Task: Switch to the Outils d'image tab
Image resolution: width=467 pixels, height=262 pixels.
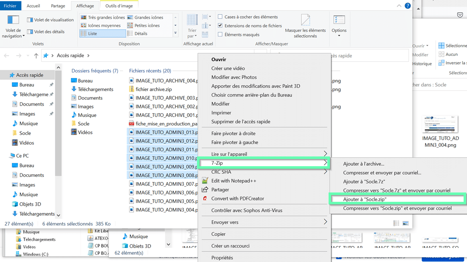Action: click(119, 6)
